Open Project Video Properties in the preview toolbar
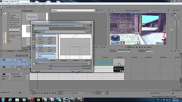 pyautogui.click(x=112, y=10)
